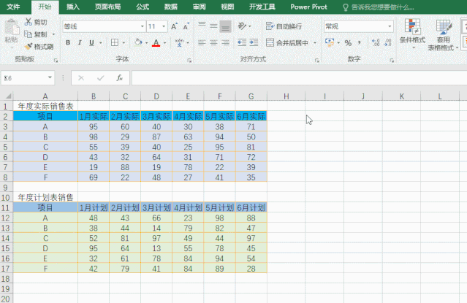
Task: Select the Format Painter (格式刷) brush
Action: pos(29,47)
